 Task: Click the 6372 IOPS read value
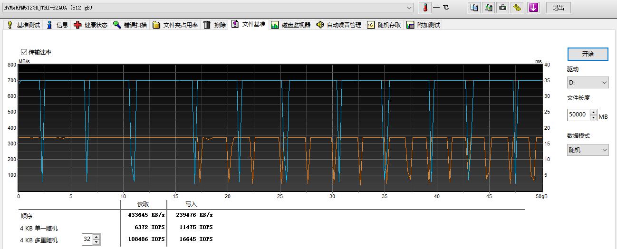150,227
